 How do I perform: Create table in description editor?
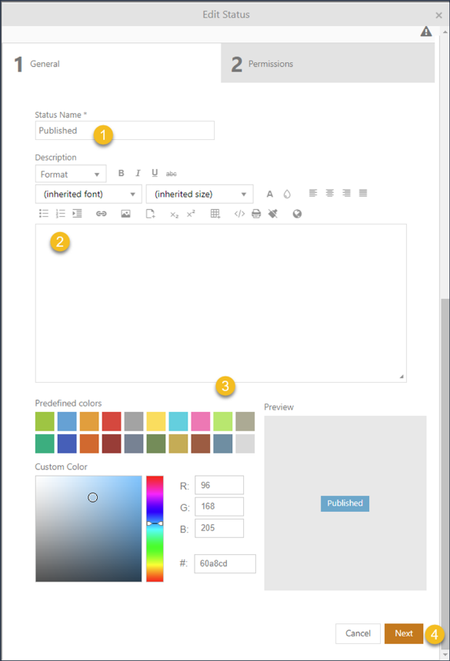pos(215,214)
